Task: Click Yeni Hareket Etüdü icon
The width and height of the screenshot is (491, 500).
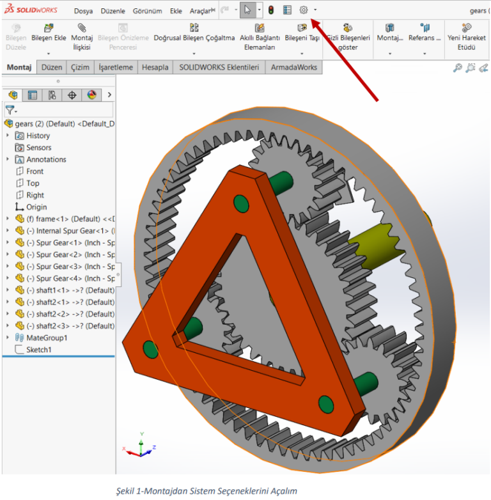Action: pos(467,28)
